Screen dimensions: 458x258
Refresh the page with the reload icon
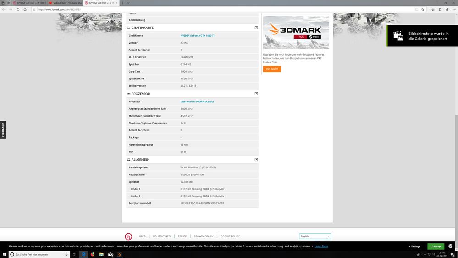click(18, 9)
